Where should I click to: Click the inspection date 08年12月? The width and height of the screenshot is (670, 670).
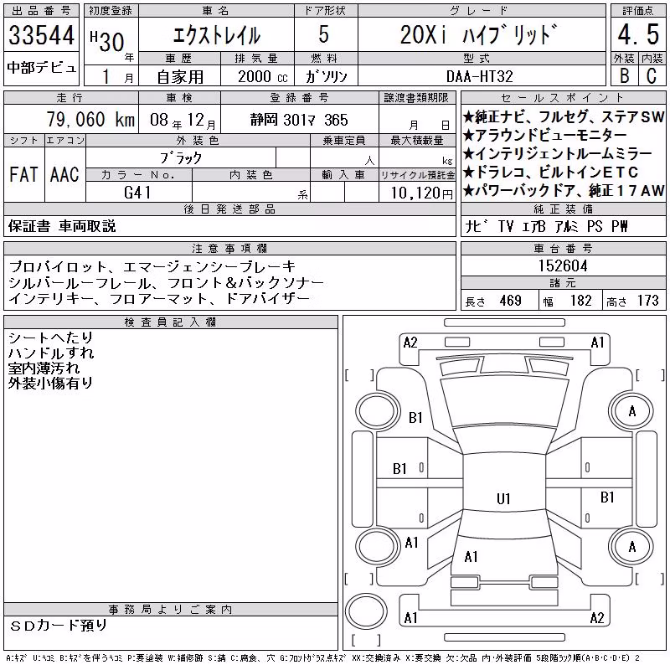183,121
